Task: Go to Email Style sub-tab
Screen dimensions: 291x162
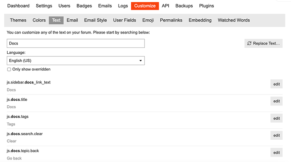Action: coord(96,20)
